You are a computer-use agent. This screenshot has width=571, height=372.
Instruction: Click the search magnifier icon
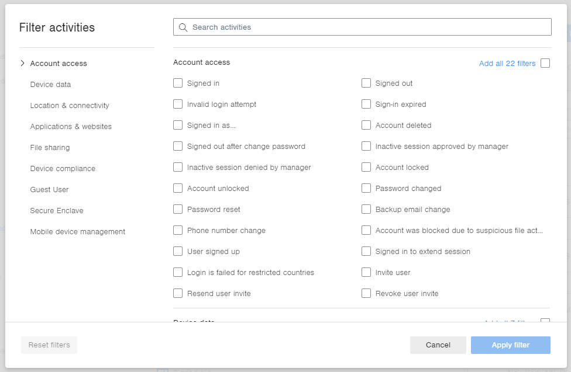click(183, 27)
